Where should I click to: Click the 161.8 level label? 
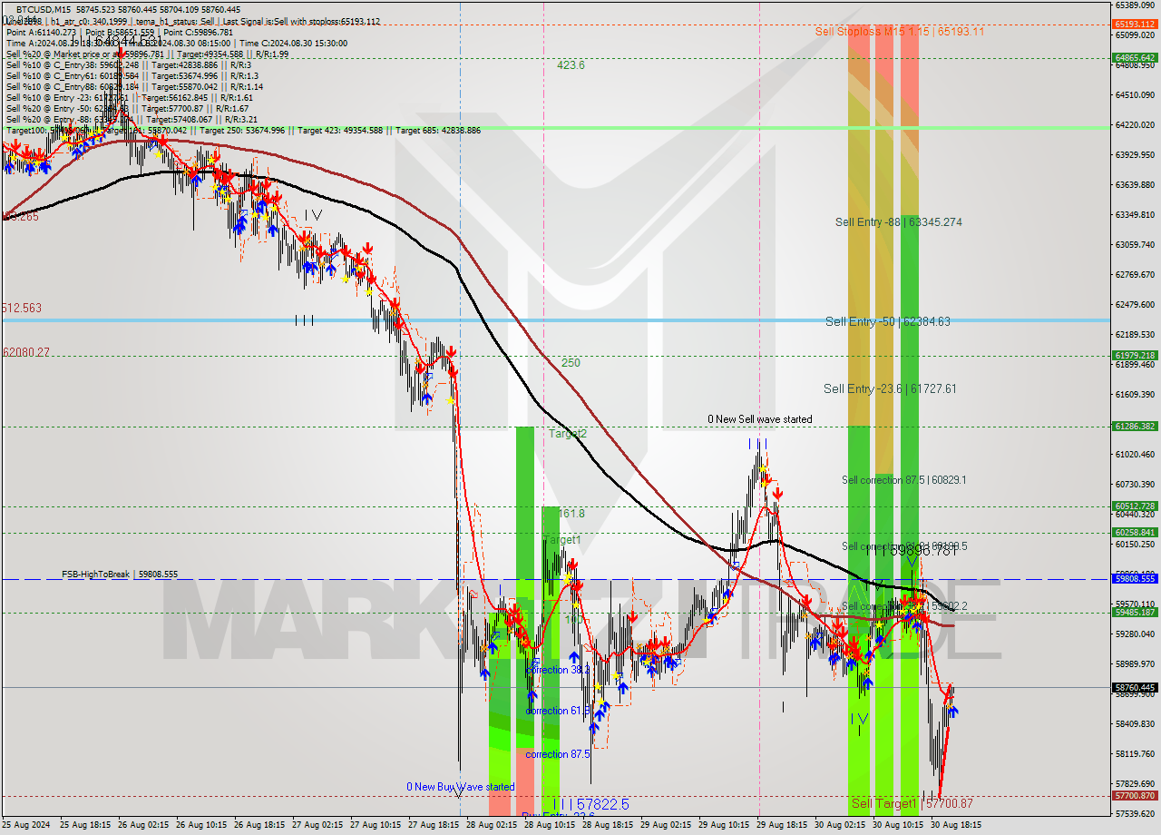pyautogui.click(x=571, y=514)
